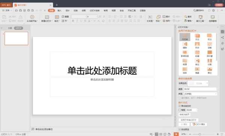Open the 版式 layout dropdown
Viewport: 225px width, 136px height.
[x=57, y=21]
